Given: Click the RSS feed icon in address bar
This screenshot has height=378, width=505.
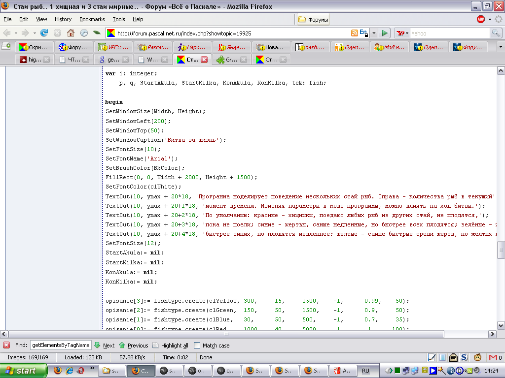Looking at the screenshot, I should click(354, 33).
